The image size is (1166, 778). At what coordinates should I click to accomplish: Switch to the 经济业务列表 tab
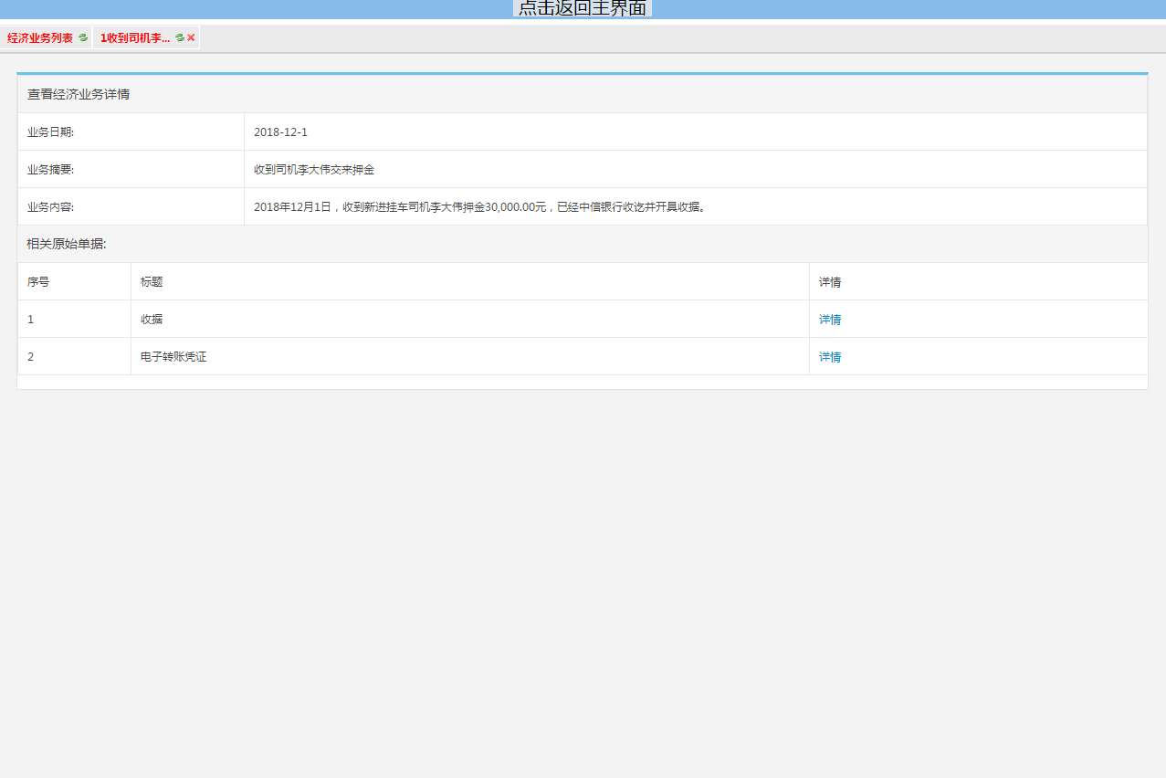pyautogui.click(x=40, y=38)
